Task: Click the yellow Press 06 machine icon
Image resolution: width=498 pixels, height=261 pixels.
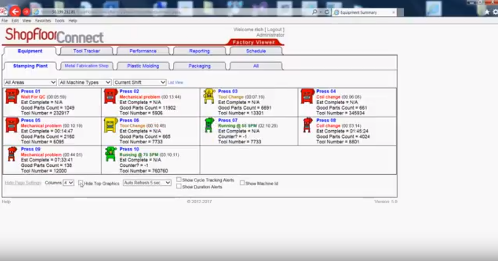Action: [110, 125]
